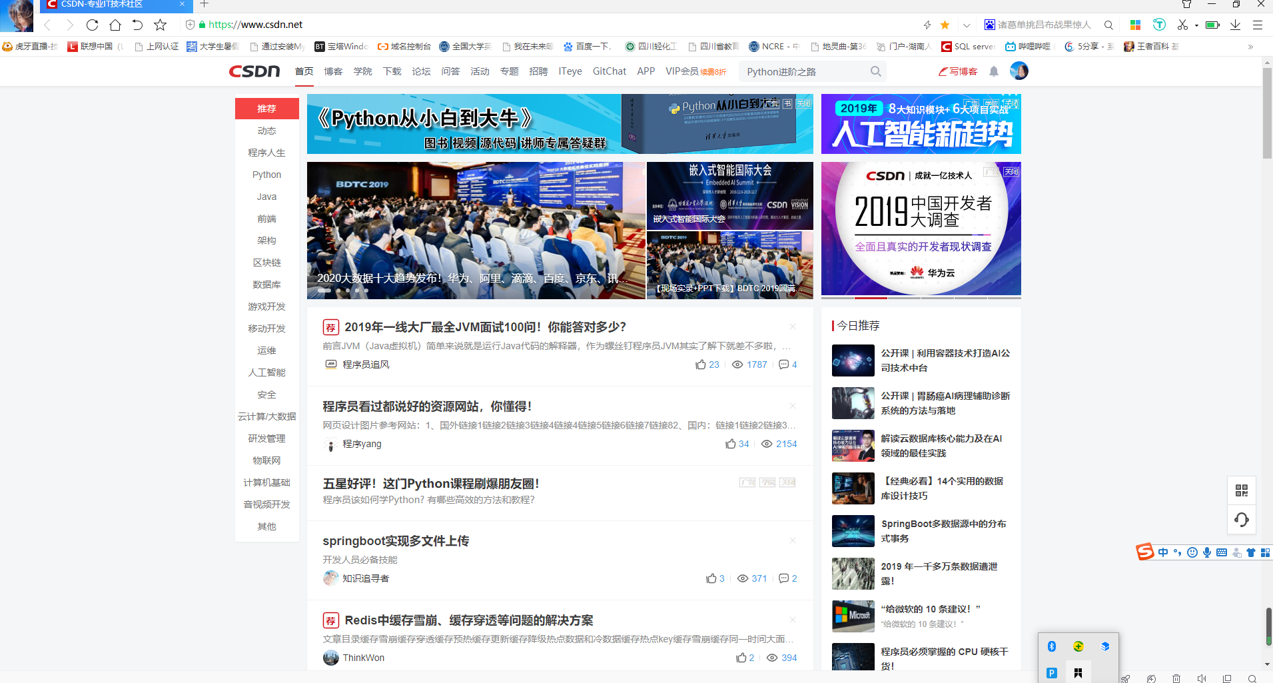Open author 程序员追风
The height and width of the screenshot is (683, 1273).
click(366, 364)
